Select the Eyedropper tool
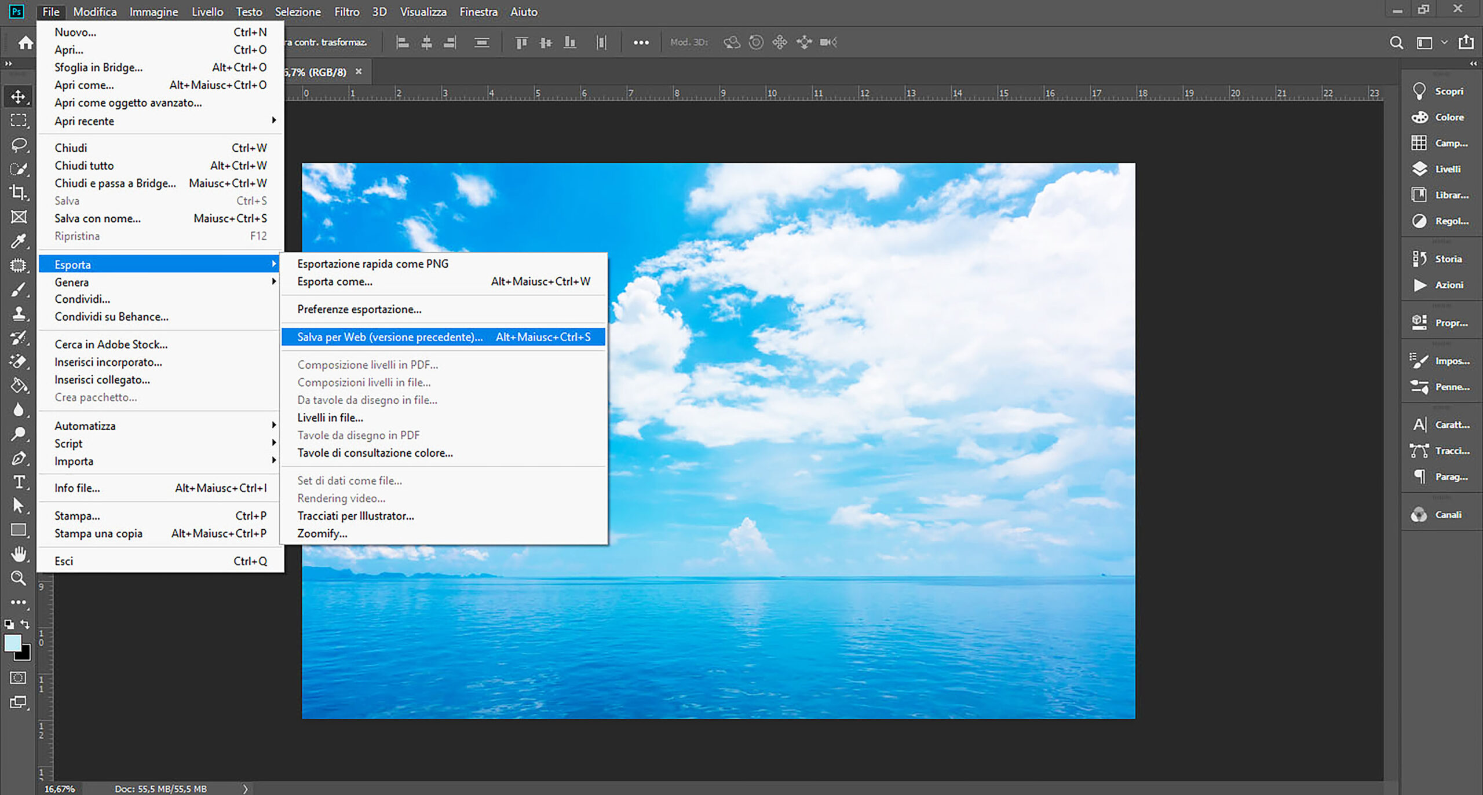1483x795 pixels. click(x=19, y=241)
